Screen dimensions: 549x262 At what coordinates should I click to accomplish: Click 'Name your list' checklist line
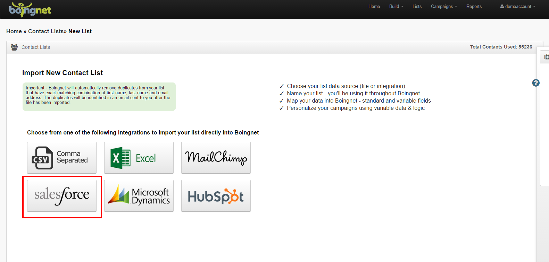point(353,93)
